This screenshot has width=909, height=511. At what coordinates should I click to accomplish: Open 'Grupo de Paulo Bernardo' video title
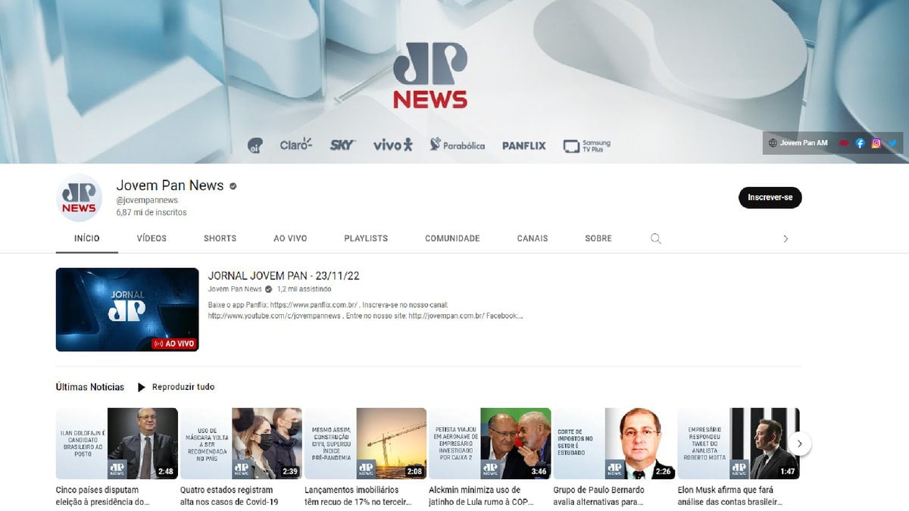(598, 496)
